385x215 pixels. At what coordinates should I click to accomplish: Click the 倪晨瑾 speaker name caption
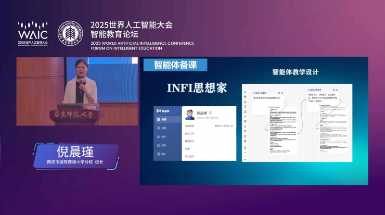click(x=76, y=152)
